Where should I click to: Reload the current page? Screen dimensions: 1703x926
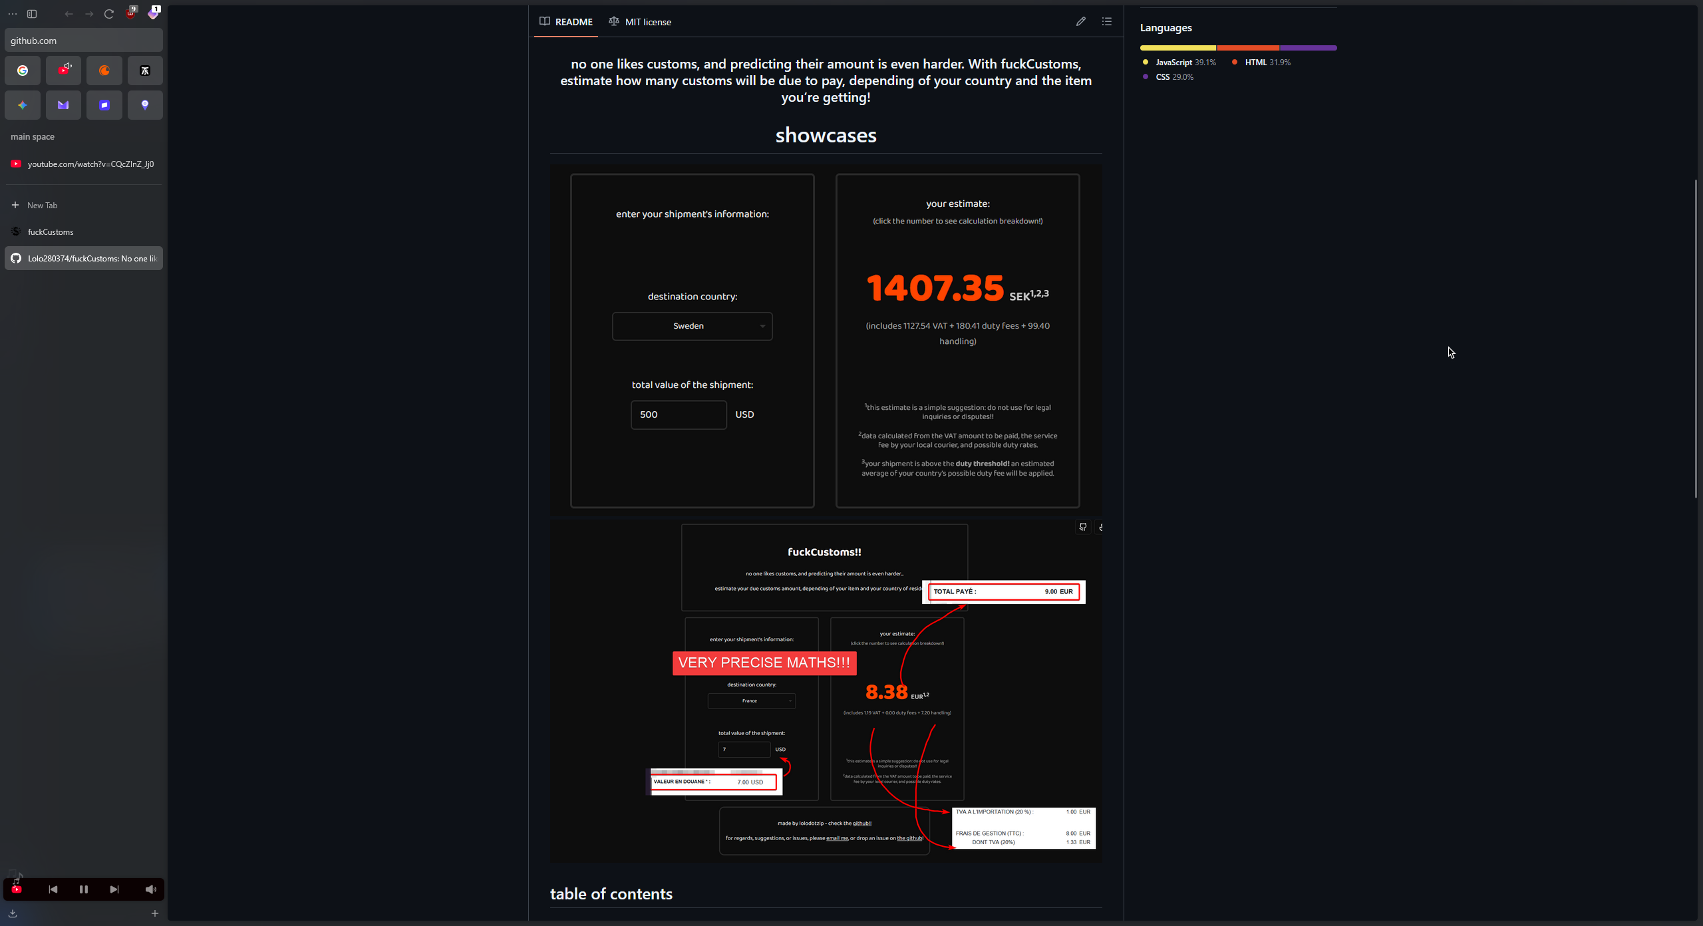click(109, 14)
